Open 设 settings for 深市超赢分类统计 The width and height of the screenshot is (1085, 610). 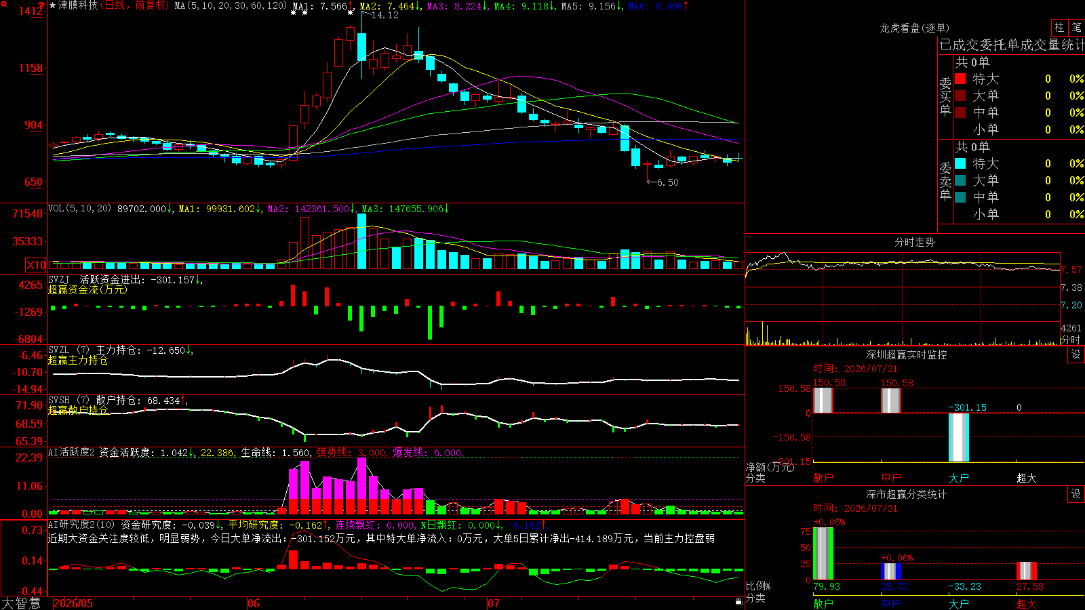click(1076, 494)
